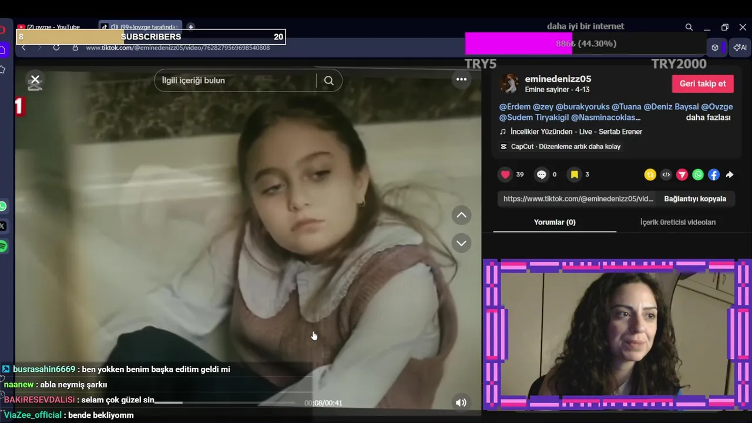Click chat message from naanew
The width and height of the screenshot is (752, 423).
pos(55,385)
